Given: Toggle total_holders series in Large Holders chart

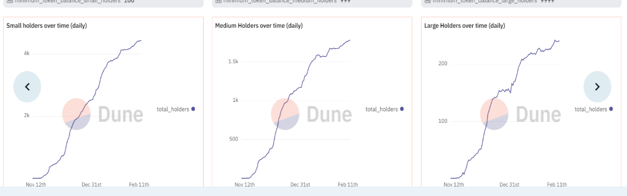Looking at the screenshot, I should click(x=594, y=109).
